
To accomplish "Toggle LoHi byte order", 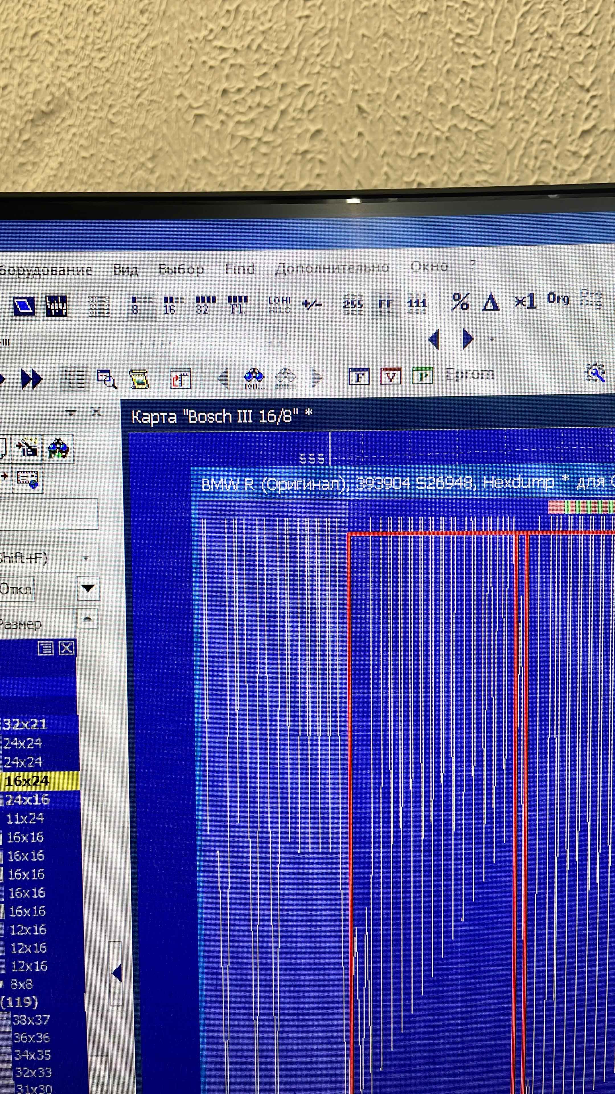I will [x=279, y=305].
